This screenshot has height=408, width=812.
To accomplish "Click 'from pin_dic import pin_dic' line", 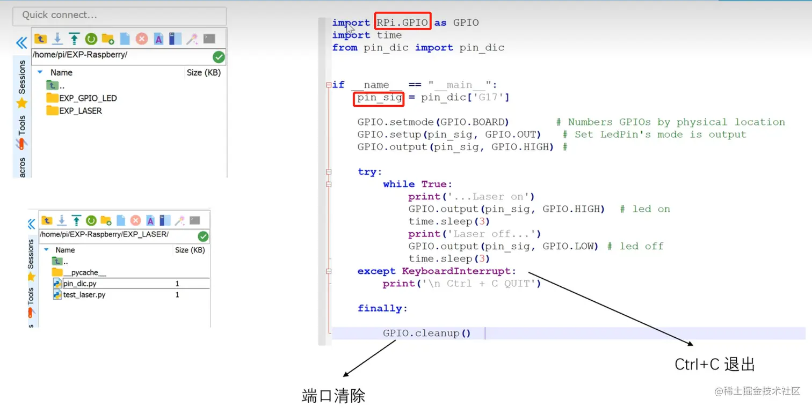I will click(x=418, y=48).
